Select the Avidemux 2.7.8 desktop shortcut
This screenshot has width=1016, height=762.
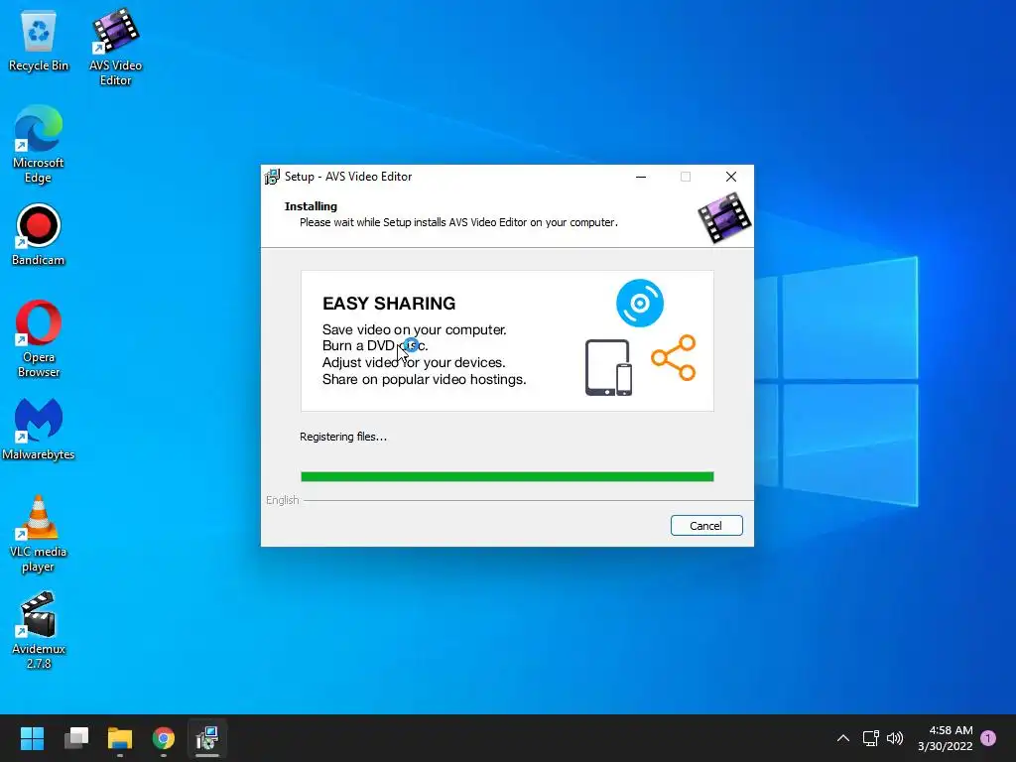[39, 630]
